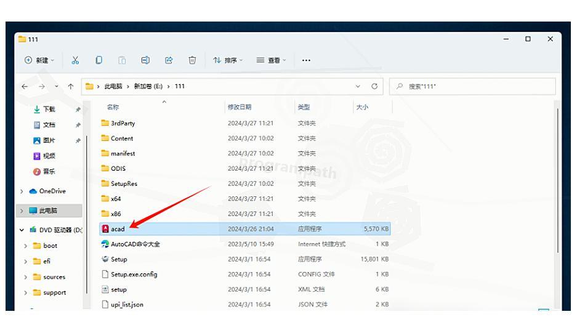Click the Setup.exe.config file icon
The width and height of the screenshot is (577, 333).
[x=105, y=274]
